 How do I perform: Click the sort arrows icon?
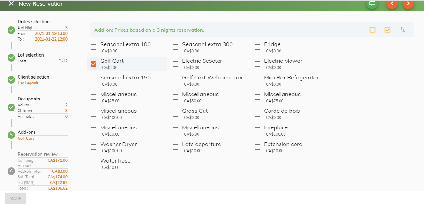tap(403, 30)
